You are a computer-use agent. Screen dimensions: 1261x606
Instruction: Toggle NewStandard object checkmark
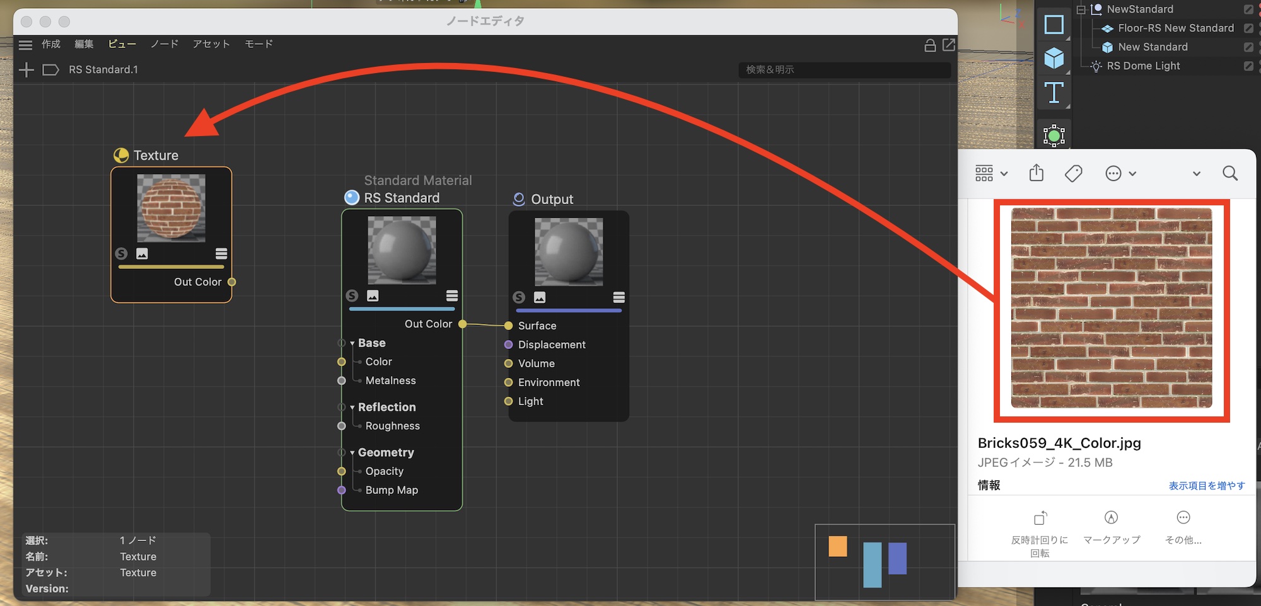tap(1248, 9)
